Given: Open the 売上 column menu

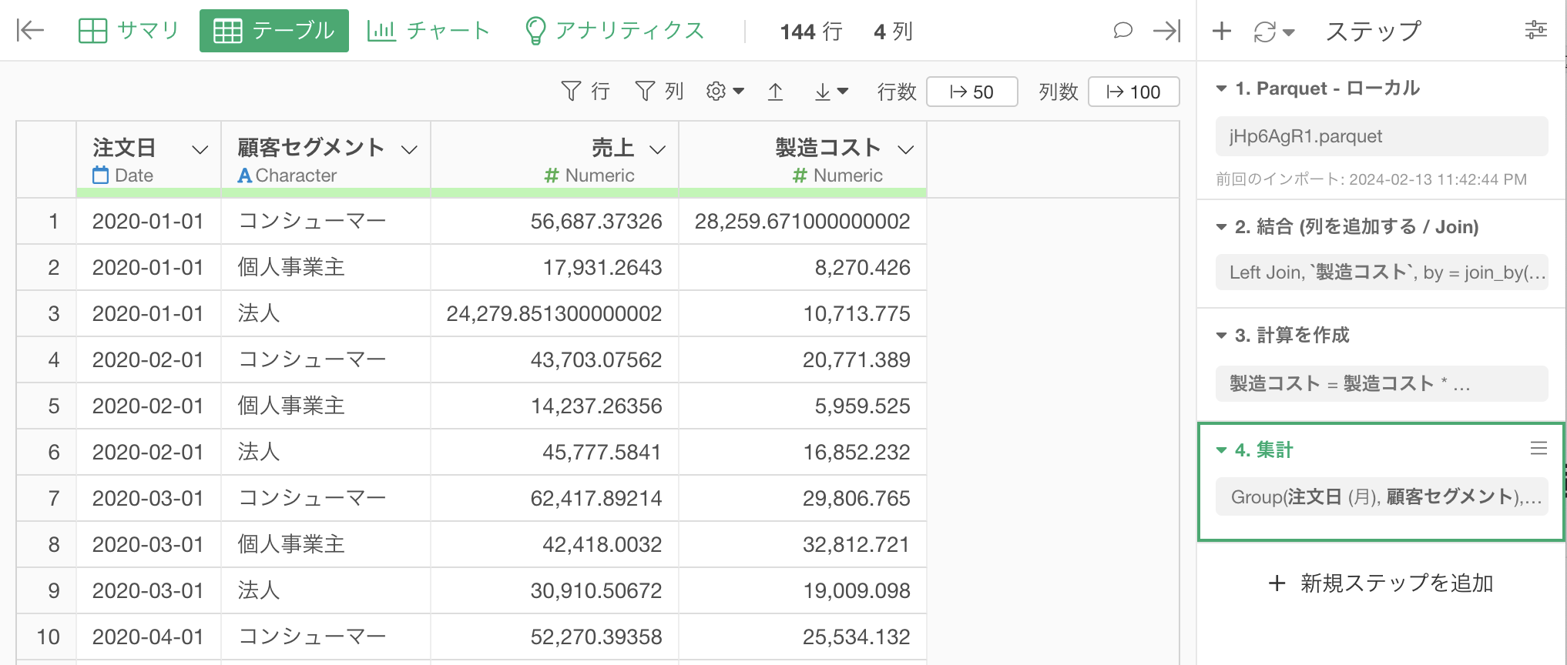Looking at the screenshot, I should tap(657, 149).
